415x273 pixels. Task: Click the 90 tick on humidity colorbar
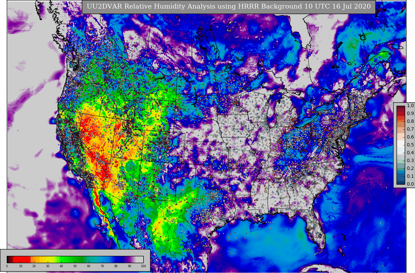tap(130, 266)
